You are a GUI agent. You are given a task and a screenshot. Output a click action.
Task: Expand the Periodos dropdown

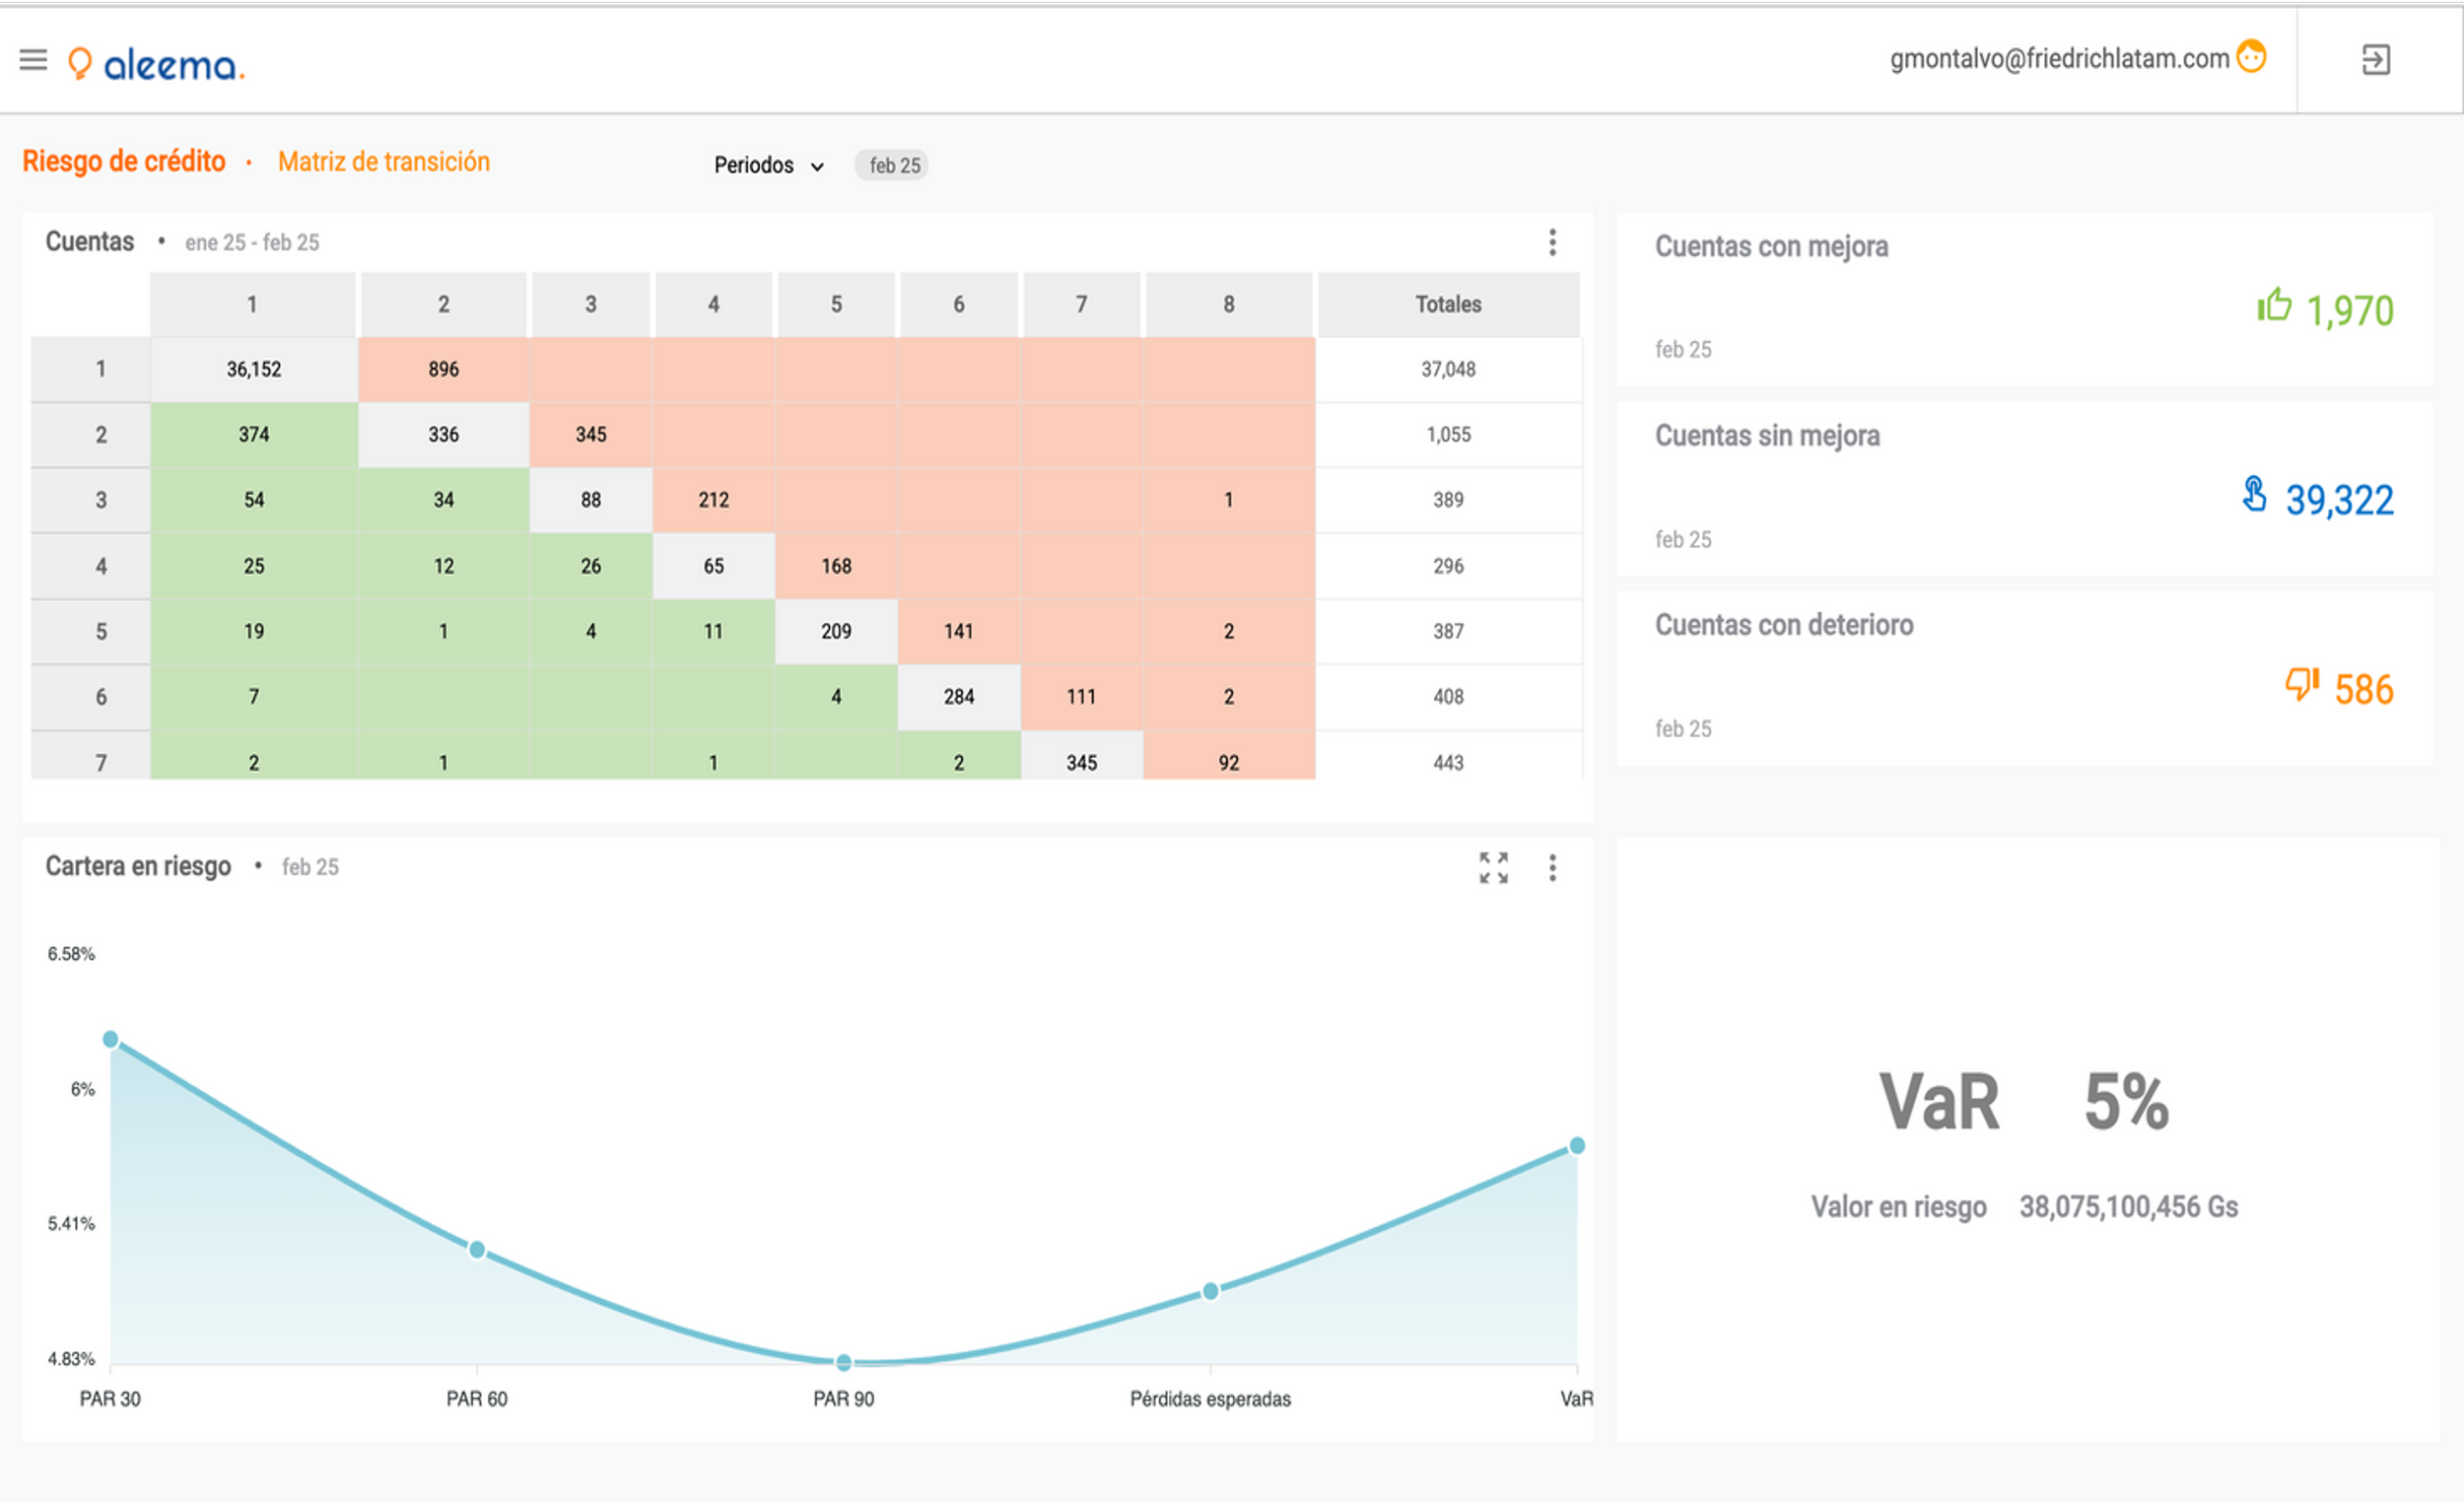pyautogui.click(x=768, y=166)
